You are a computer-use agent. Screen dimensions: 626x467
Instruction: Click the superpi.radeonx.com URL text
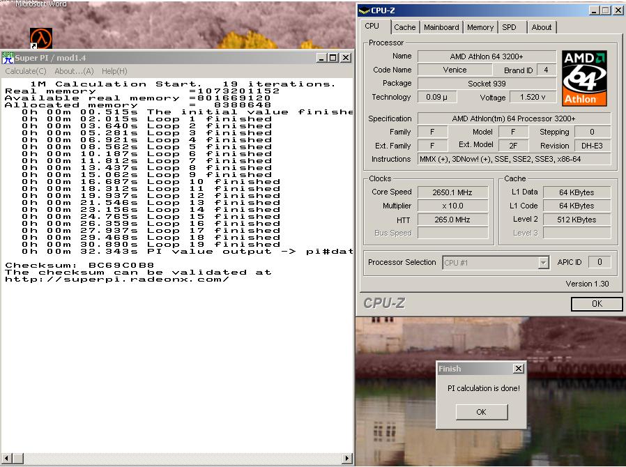pyautogui.click(x=117, y=279)
